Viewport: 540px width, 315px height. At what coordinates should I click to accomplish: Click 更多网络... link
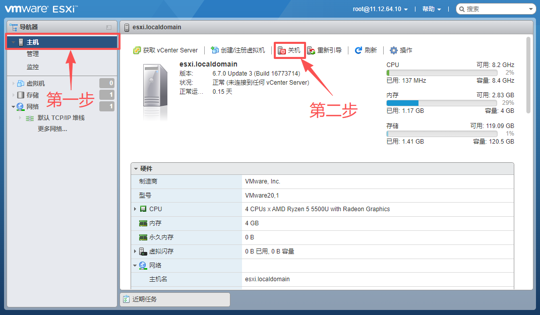[52, 129]
